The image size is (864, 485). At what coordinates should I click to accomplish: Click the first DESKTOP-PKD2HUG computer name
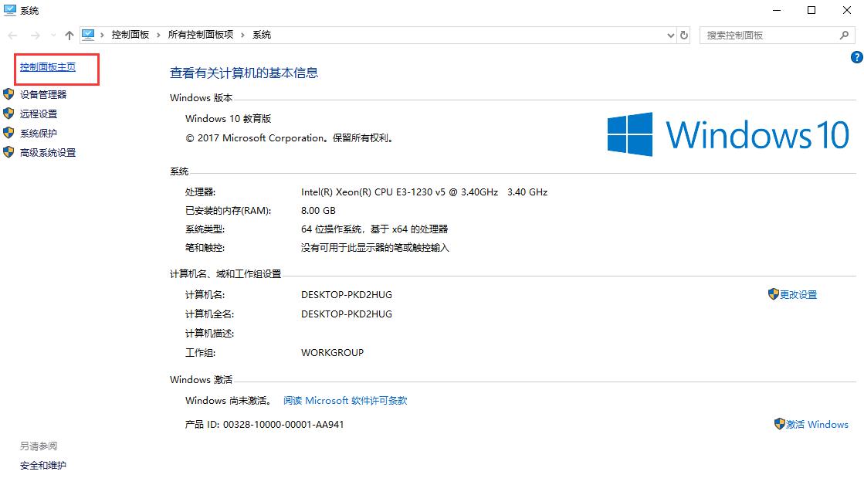[x=347, y=295]
